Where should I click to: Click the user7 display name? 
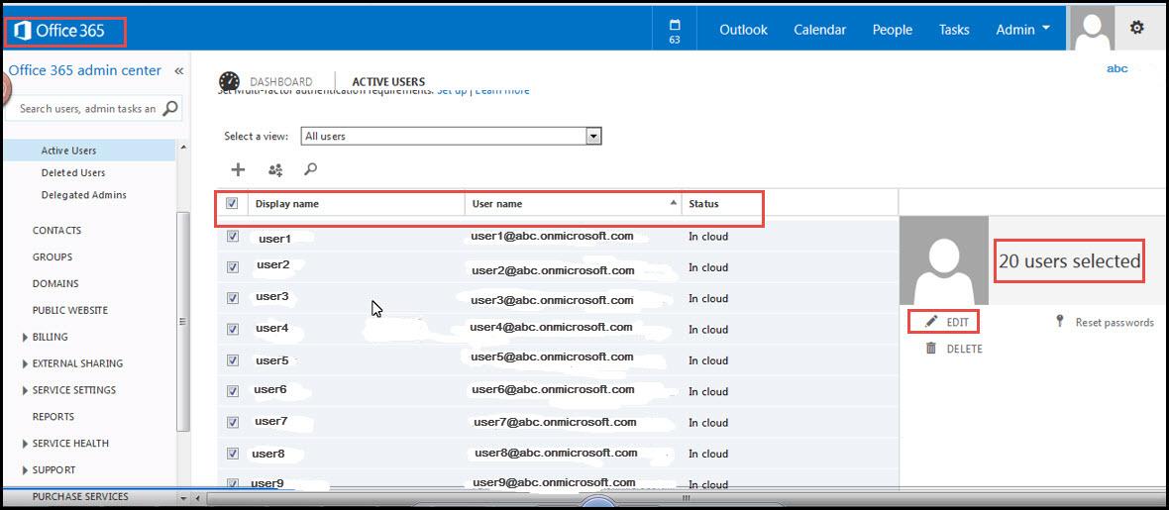(x=270, y=421)
